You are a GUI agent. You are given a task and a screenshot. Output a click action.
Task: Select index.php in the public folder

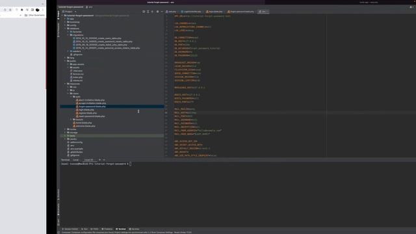tap(77, 77)
